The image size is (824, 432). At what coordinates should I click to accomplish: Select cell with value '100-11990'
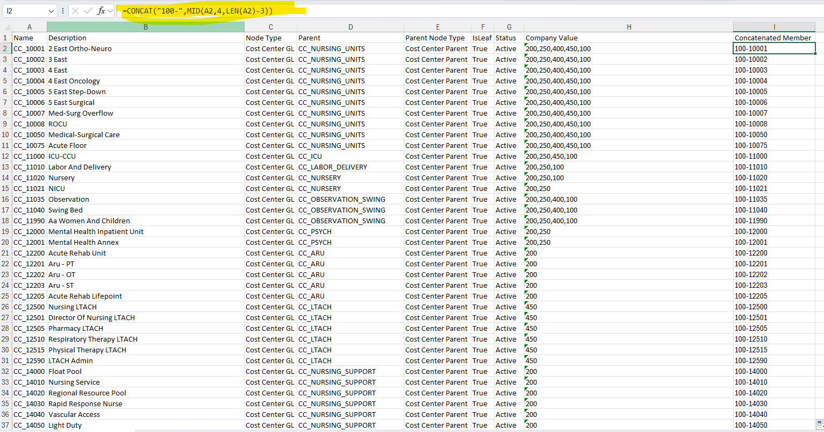click(774, 221)
